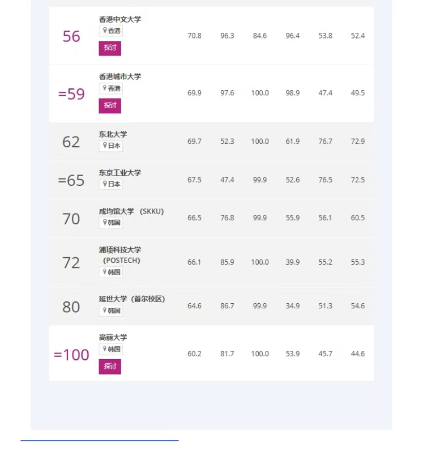This screenshot has width=425, height=450.
Task: Open the 成均馆大学 (SKKU) link
Action: pos(131,211)
